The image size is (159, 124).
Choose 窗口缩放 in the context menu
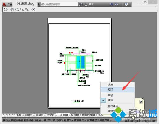click(118, 106)
